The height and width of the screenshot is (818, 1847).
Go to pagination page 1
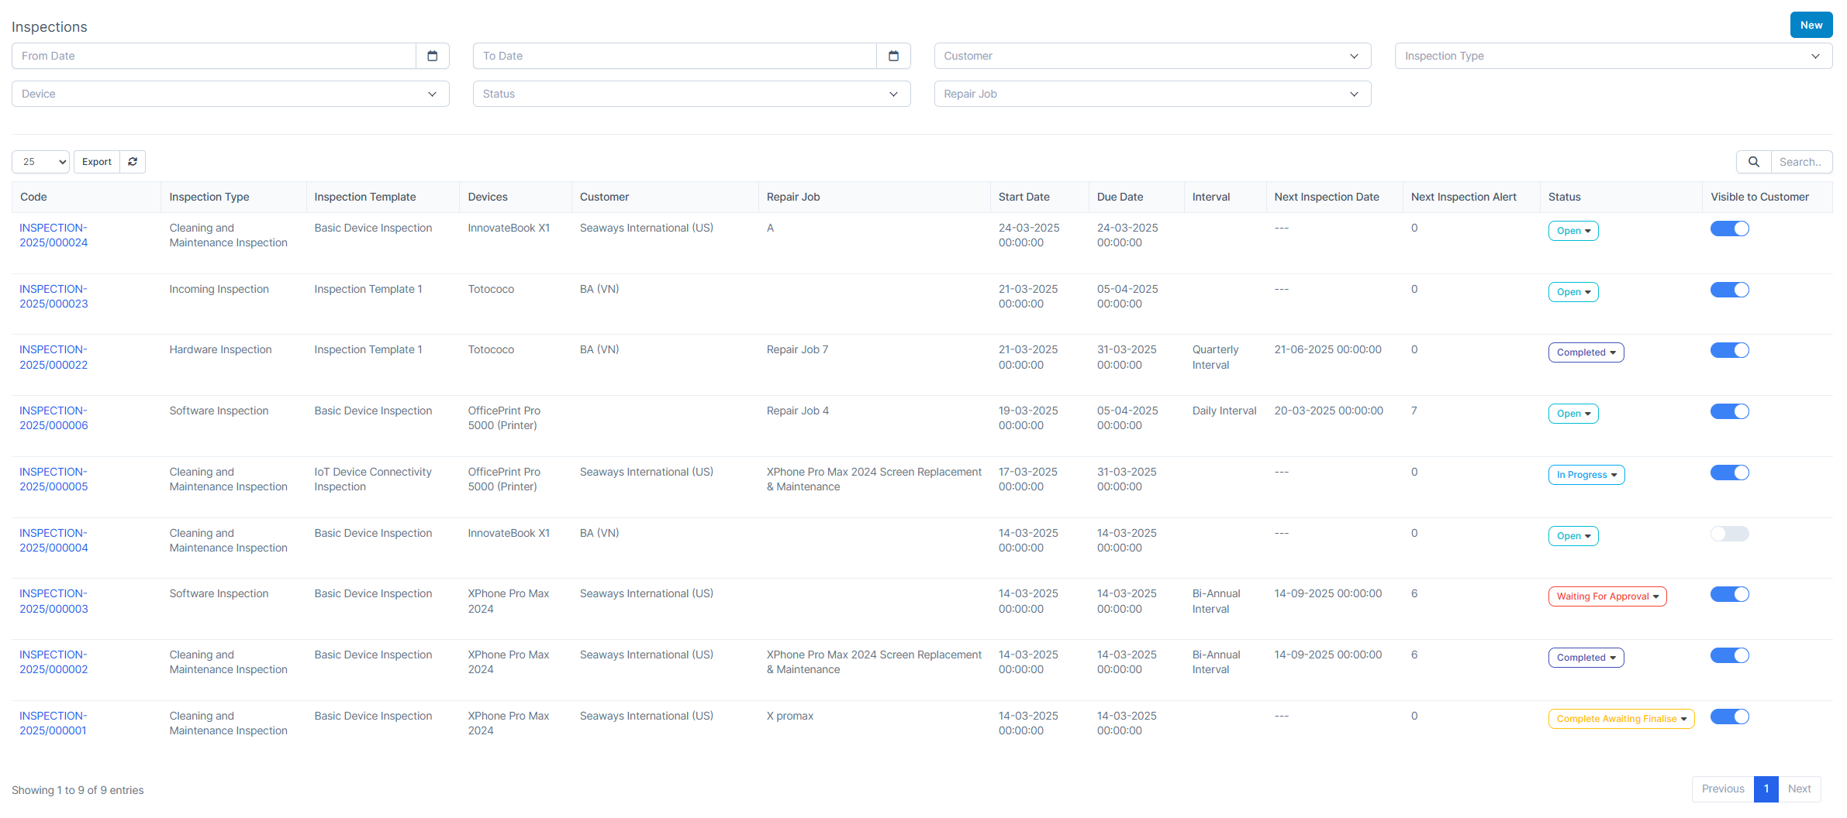[1766, 789]
